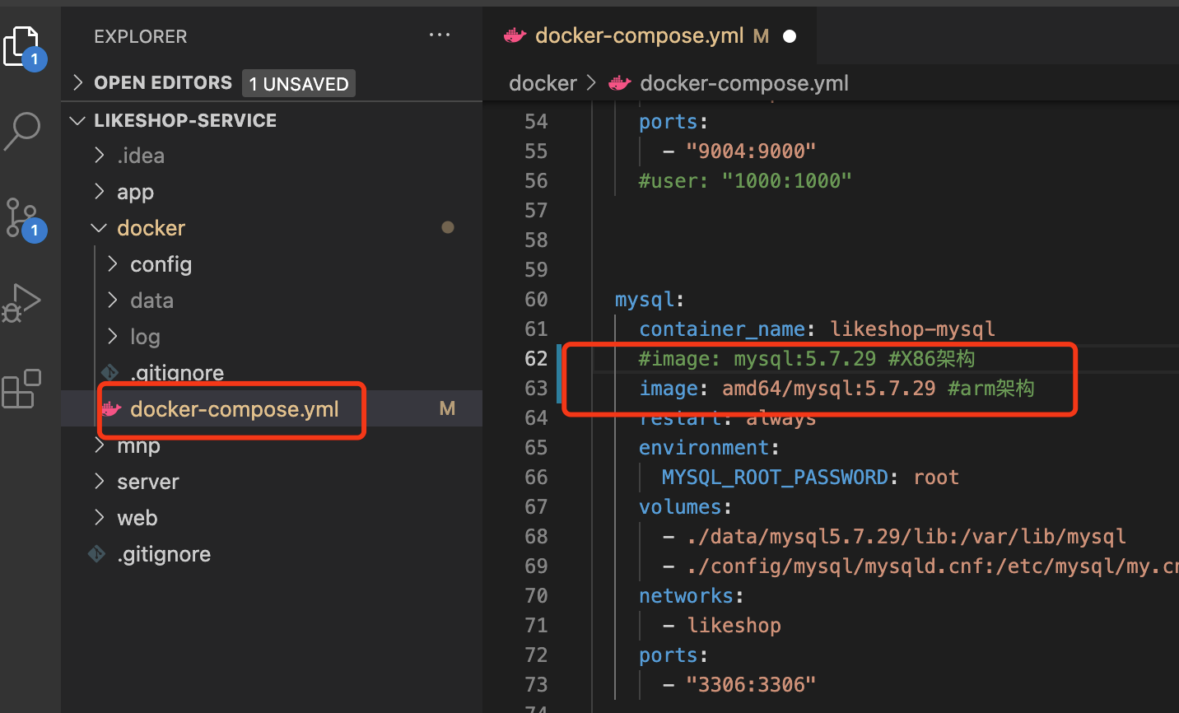Viewport: 1179px width, 713px height.
Task: Expand the mnp folder
Action: [x=100, y=445]
